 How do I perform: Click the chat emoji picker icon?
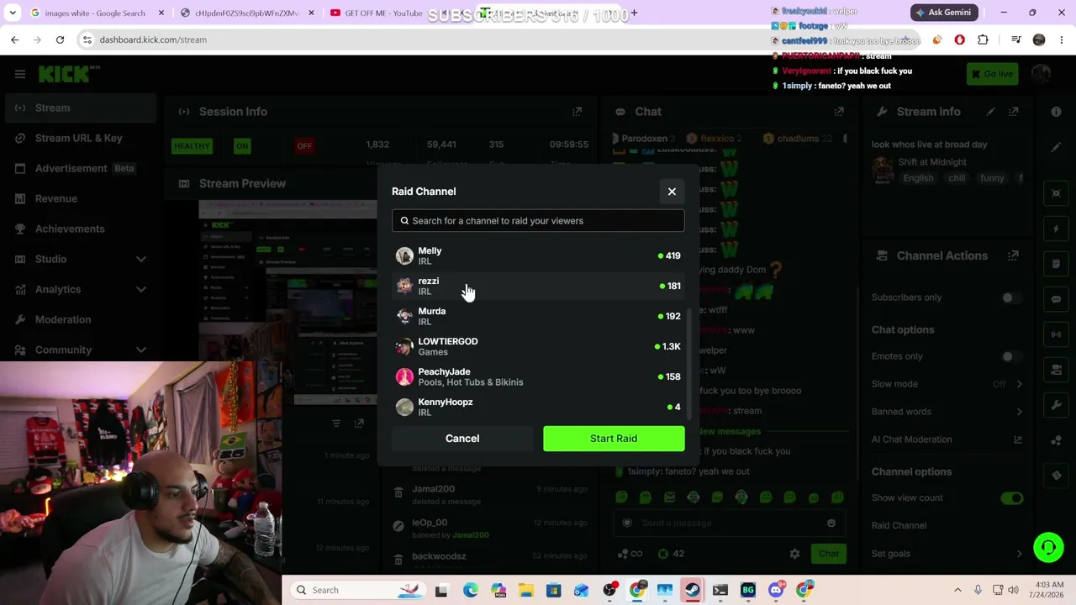pos(831,523)
